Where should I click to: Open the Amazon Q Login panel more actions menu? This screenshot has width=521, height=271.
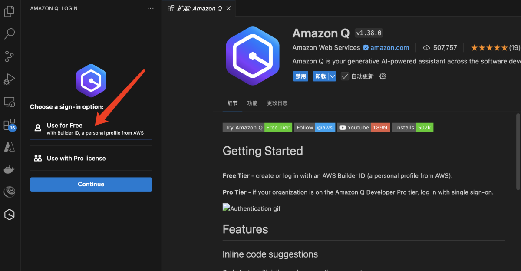[x=151, y=8]
